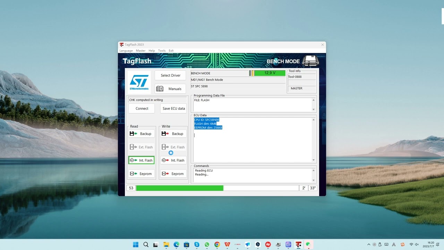Click the Read Backup button
The width and height of the screenshot is (444, 250).
pyautogui.click(x=141, y=134)
